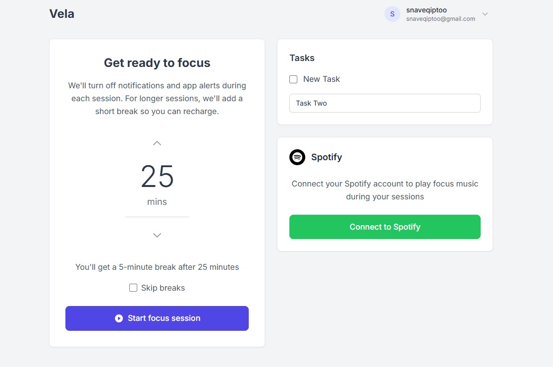Click the Skip breaks label text
The width and height of the screenshot is (553, 367).
(x=163, y=288)
